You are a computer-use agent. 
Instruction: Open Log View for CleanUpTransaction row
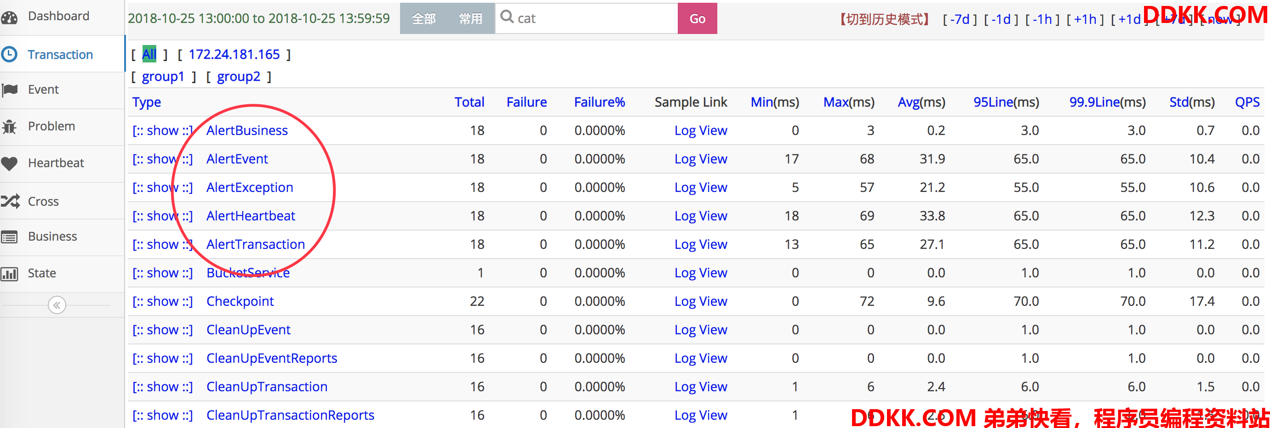(x=701, y=387)
